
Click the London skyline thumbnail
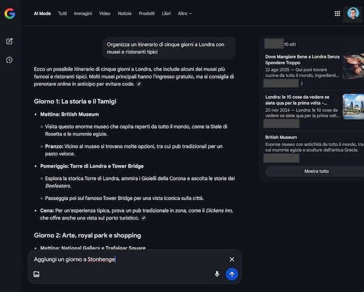click(x=353, y=106)
